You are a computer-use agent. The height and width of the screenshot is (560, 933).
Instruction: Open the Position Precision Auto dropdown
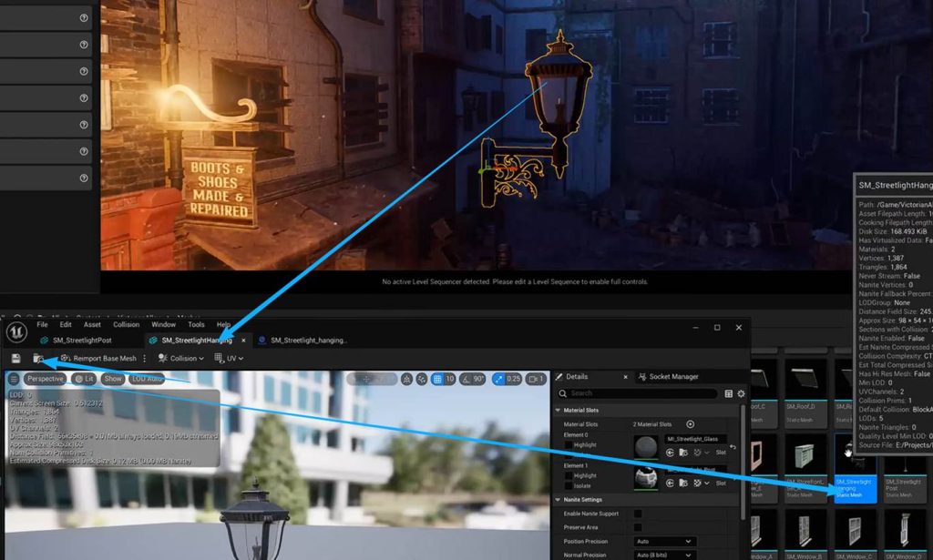pos(664,541)
